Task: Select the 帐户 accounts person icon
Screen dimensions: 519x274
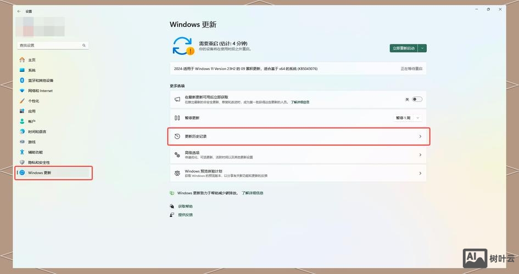Action: tap(22, 121)
